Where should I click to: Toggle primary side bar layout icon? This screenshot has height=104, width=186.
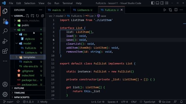pos(153,3)
